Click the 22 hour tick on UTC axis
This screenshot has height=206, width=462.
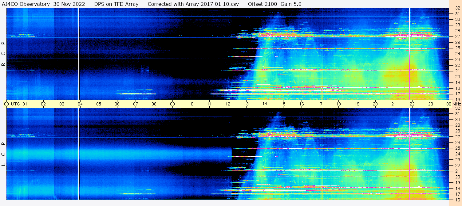412,104
